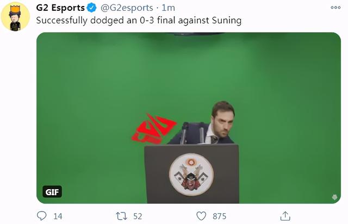This screenshot has height=224, width=348.
Task: Open the share upload icon
Action: (x=285, y=216)
